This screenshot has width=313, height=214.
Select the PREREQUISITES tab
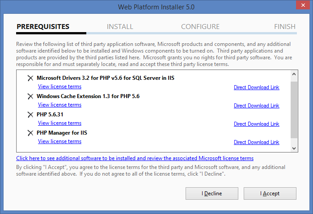coord(43,27)
